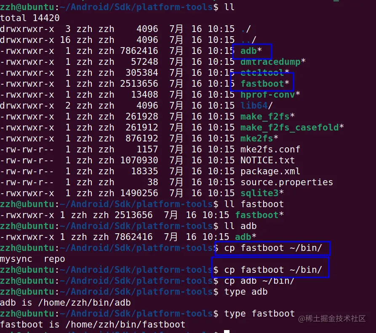Click the file size 261912
The image size is (376, 333).
[142, 128]
